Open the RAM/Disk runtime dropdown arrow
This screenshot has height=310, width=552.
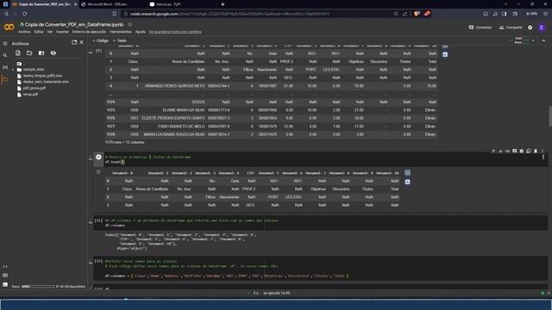click(533, 40)
